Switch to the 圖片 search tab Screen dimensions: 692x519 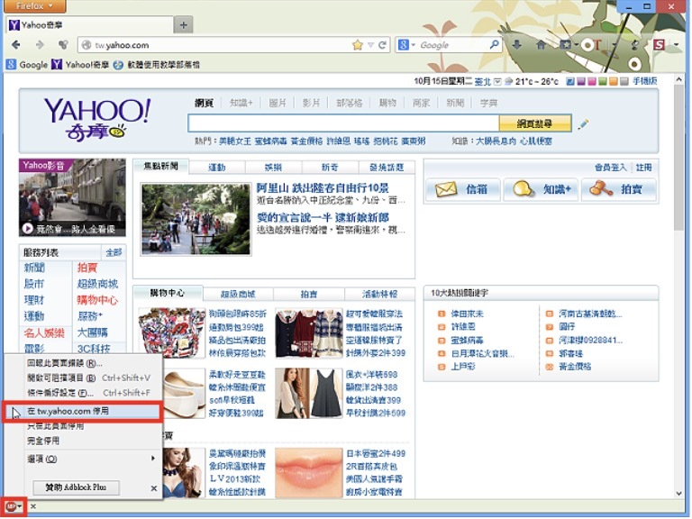tap(278, 103)
